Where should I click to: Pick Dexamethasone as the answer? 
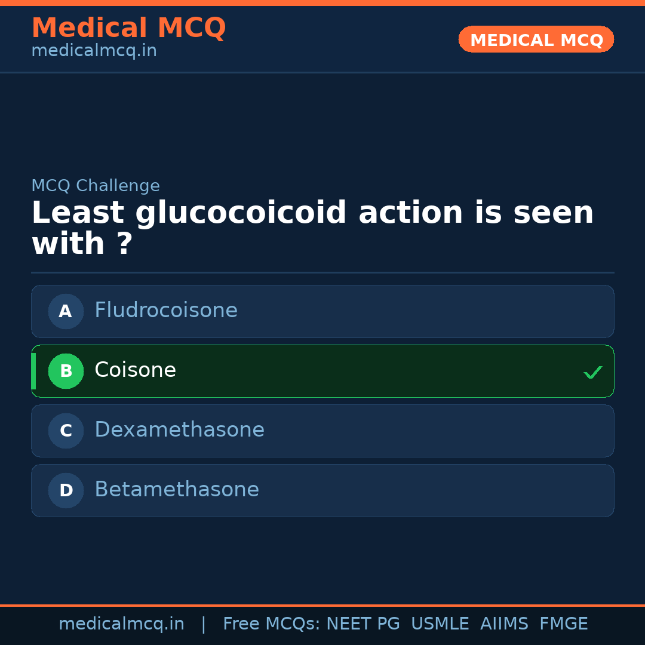(322, 431)
